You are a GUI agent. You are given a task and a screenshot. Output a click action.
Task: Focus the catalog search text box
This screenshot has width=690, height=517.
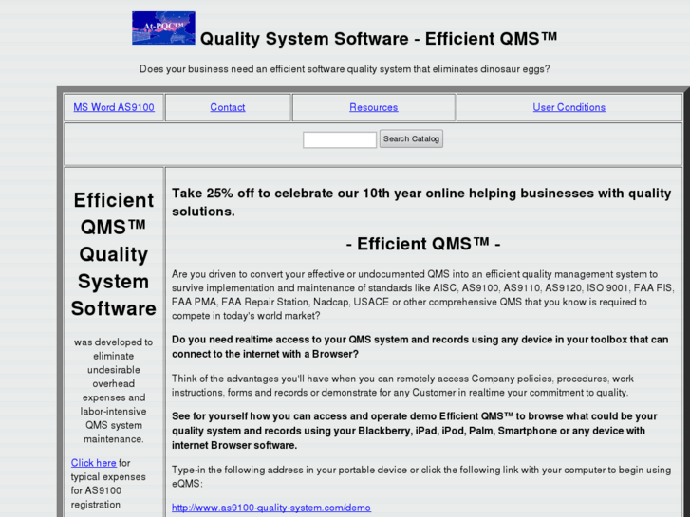340,139
